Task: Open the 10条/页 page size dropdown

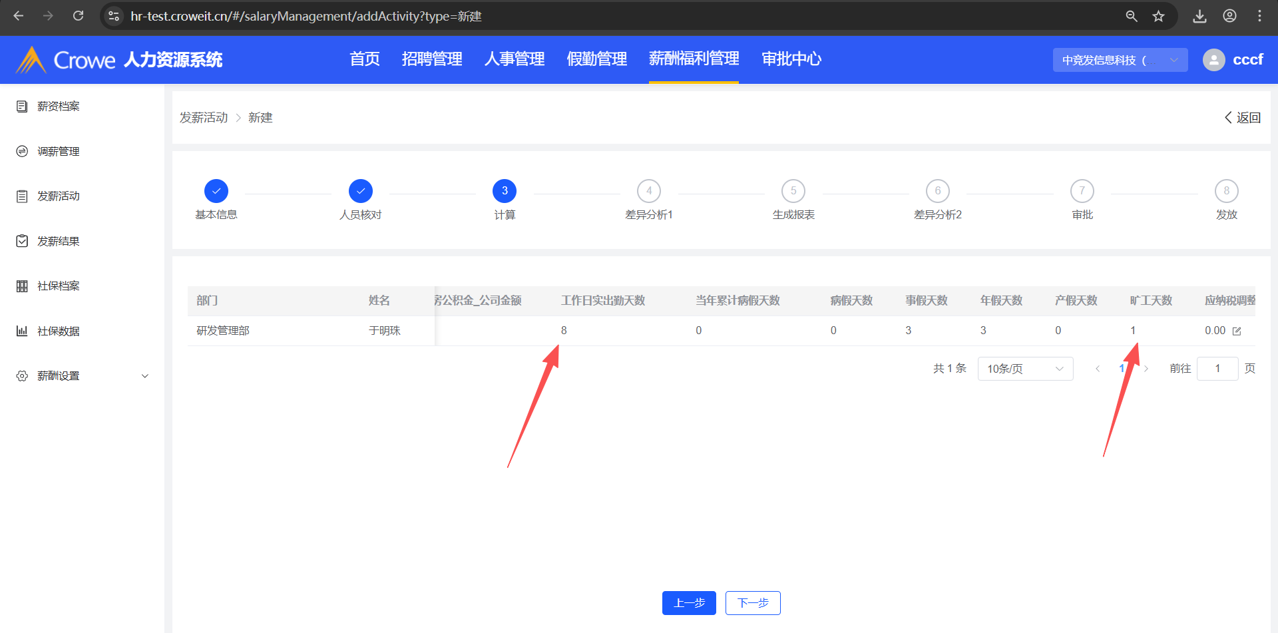Action: coord(1025,369)
